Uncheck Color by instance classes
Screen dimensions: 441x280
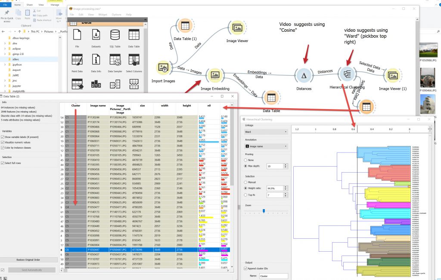(x=3, y=147)
